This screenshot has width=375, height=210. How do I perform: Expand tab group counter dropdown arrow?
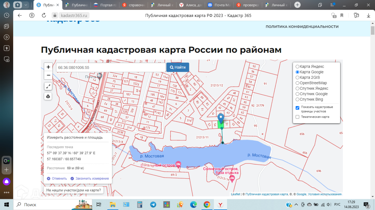(x=26, y=5)
